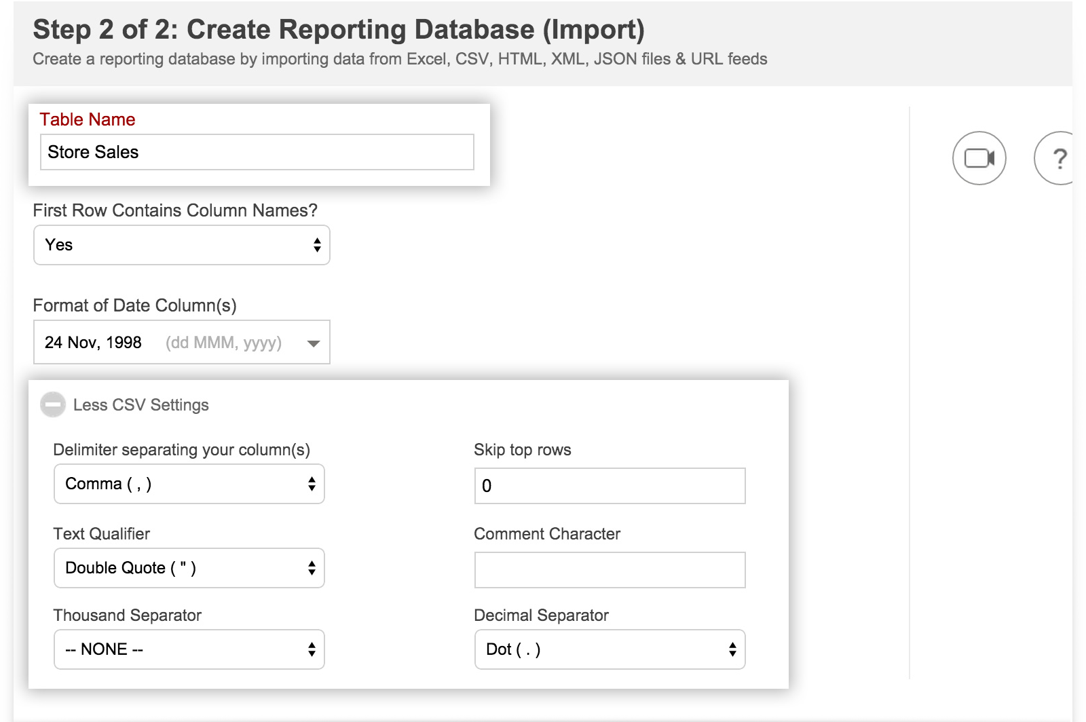
Task: Click into the Skip top rows field
Action: coord(610,486)
